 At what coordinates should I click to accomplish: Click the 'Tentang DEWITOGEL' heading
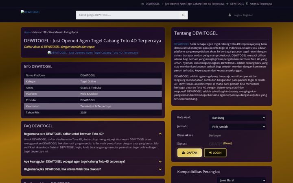(196, 33)
